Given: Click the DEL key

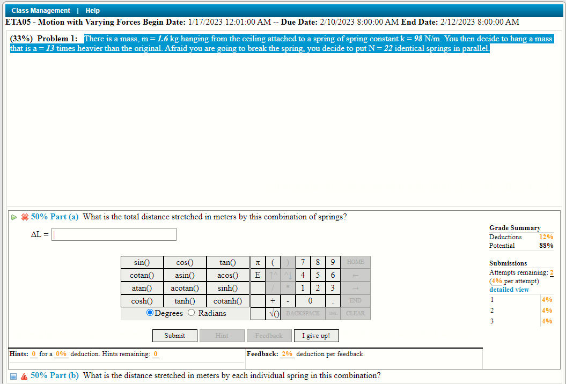Looking at the screenshot, I should click(x=333, y=314).
